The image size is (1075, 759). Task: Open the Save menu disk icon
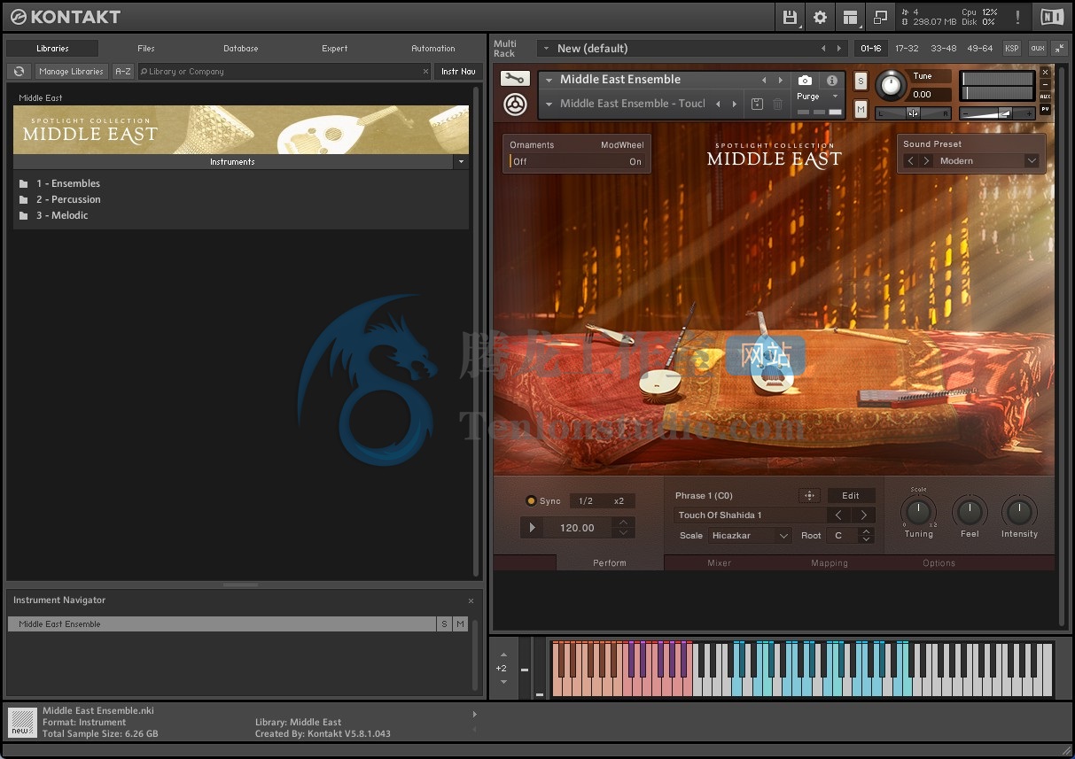(789, 17)
